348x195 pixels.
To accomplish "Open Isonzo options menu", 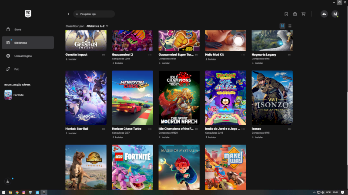I will point(290,129).
